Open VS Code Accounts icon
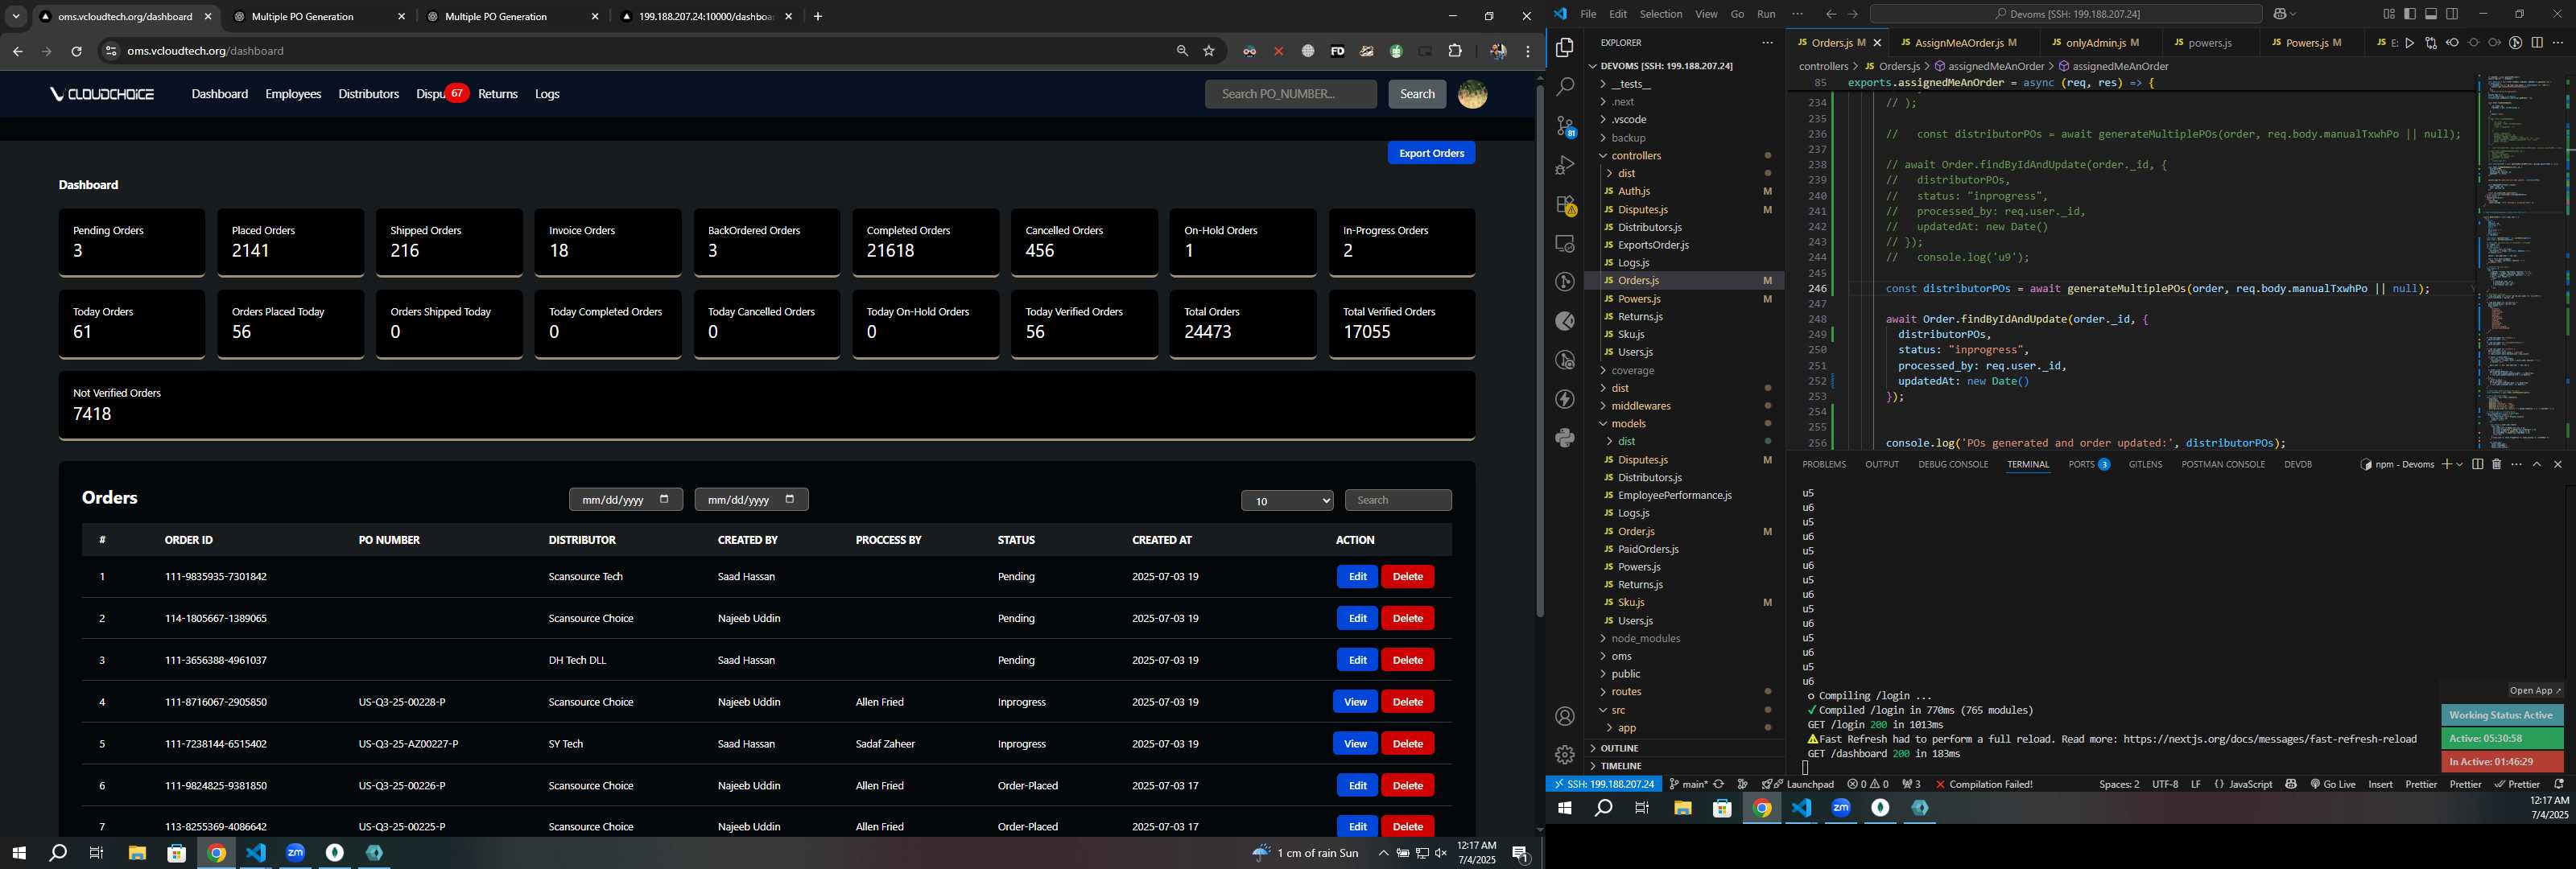The height and width of the screenshot is (869, 2576). (1565, 716)
